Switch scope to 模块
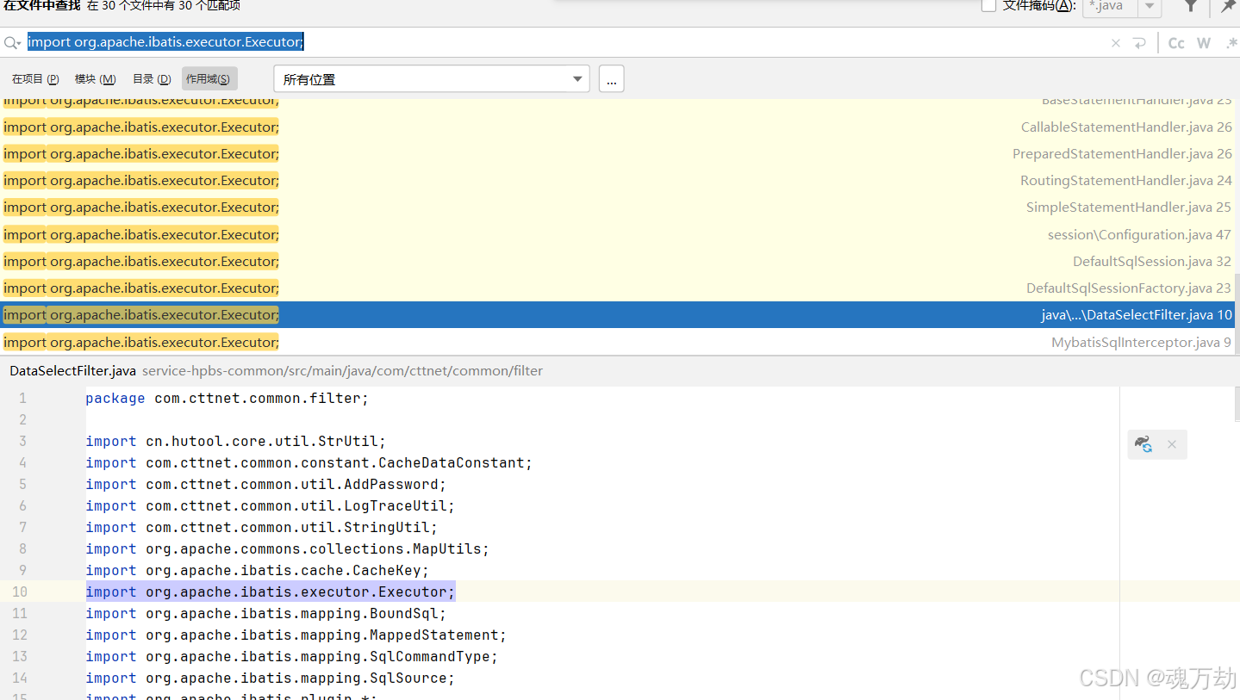Image resolution: width=1240 pixels, height=700 pixels. 95,78
